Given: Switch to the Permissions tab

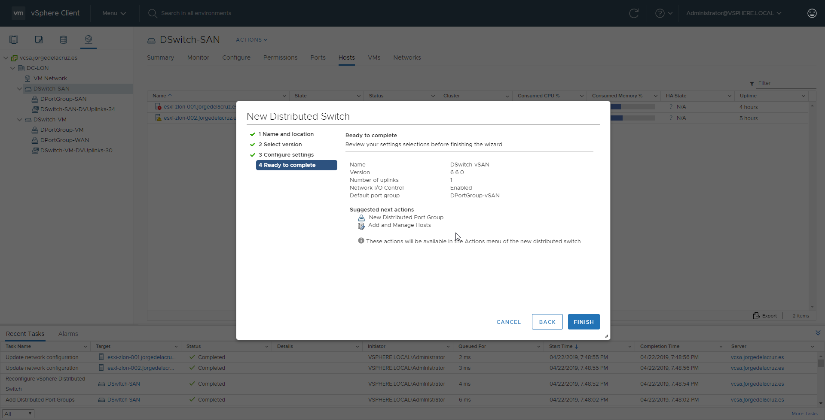Looking at the screenshot, I should [280, 57].
